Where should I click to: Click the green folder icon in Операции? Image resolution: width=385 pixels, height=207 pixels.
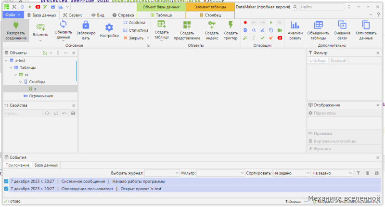(280, 30)
